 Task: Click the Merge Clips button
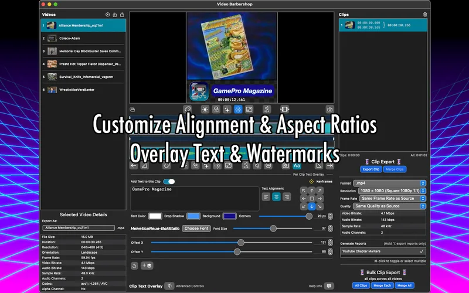point(395,169)
